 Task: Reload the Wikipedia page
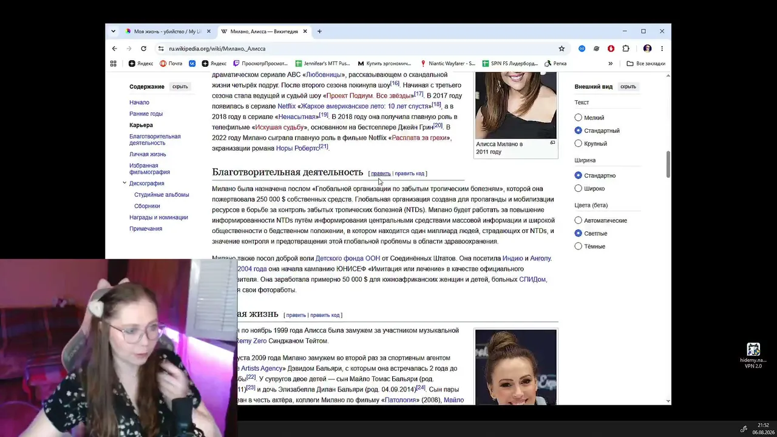coord(143,49)
